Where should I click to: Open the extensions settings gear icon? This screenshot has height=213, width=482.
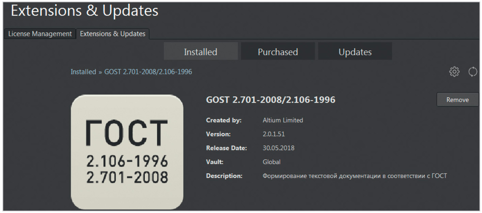click(454, 72)
